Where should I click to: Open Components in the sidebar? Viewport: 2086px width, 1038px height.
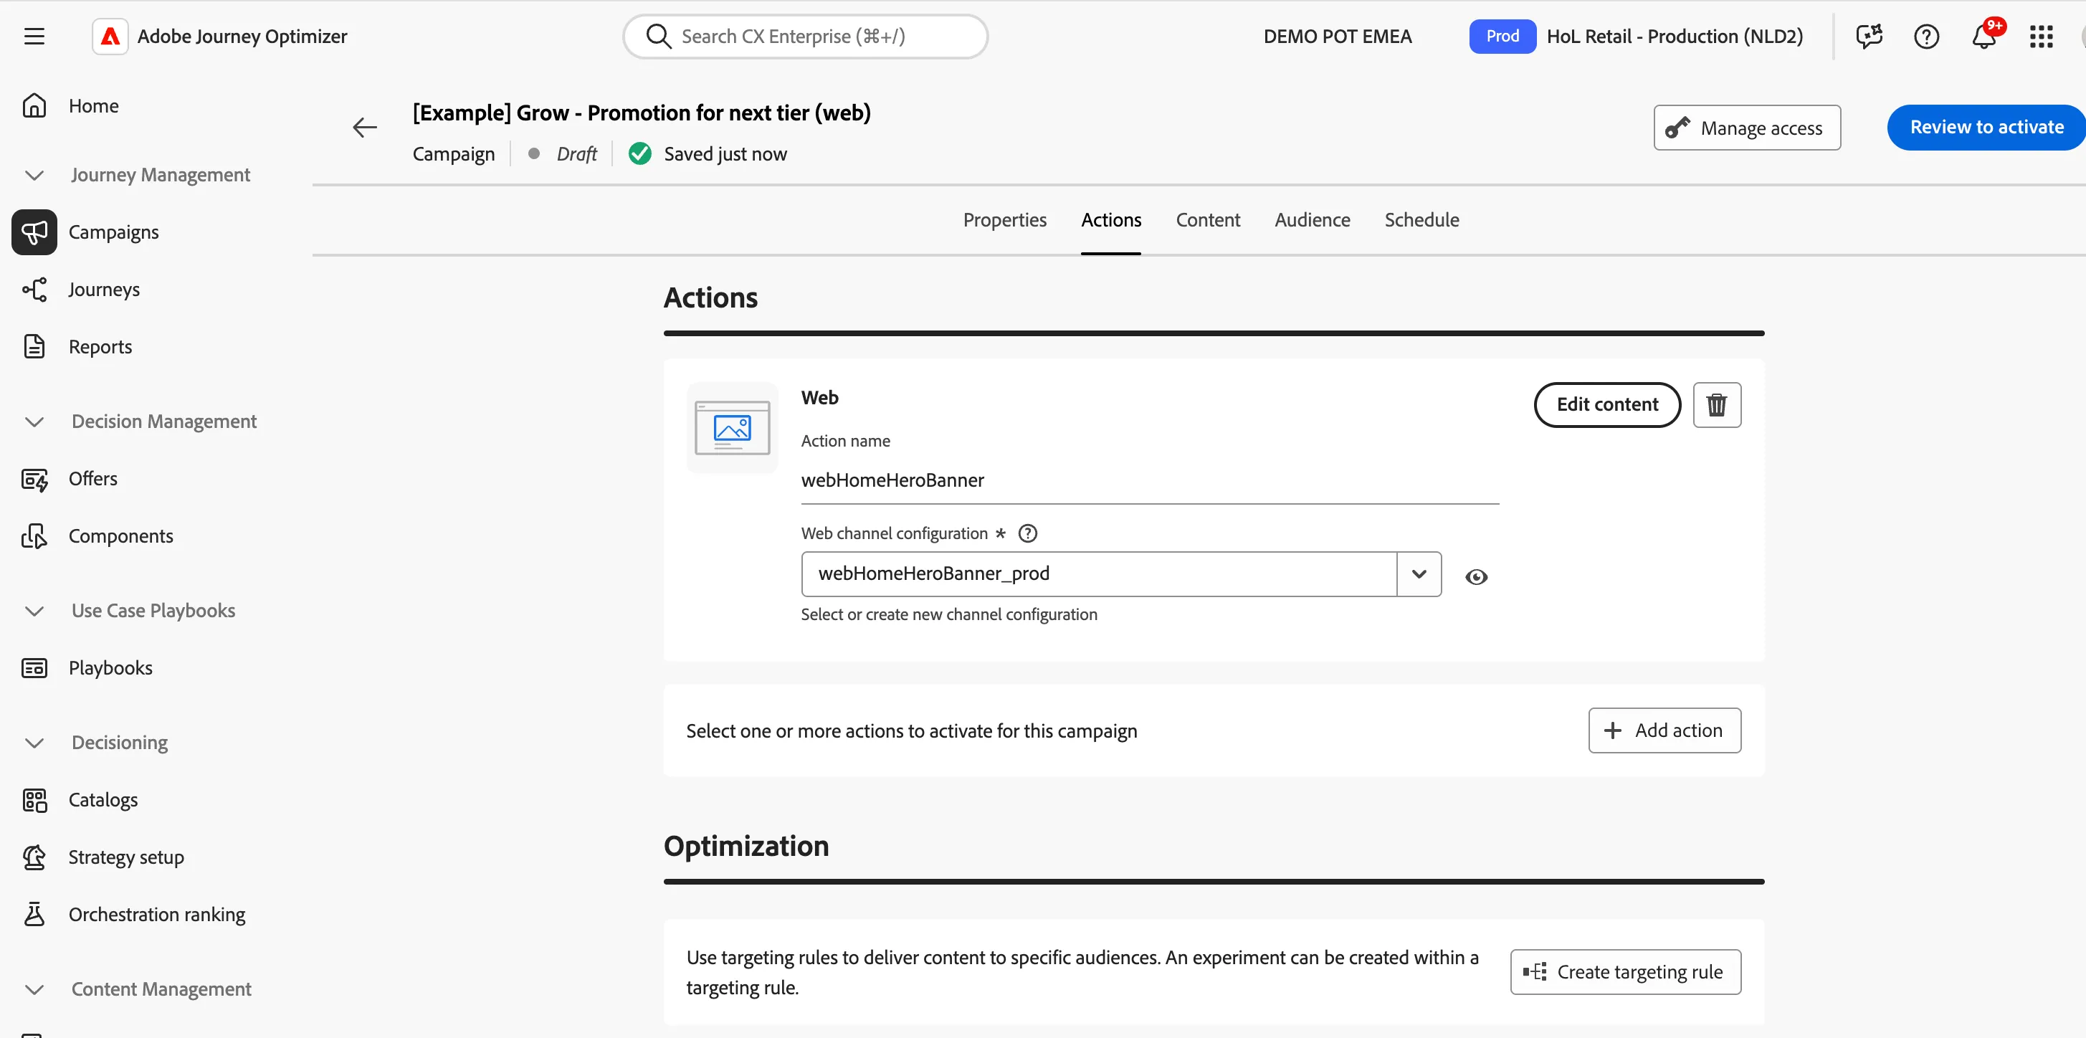point(120,537)
